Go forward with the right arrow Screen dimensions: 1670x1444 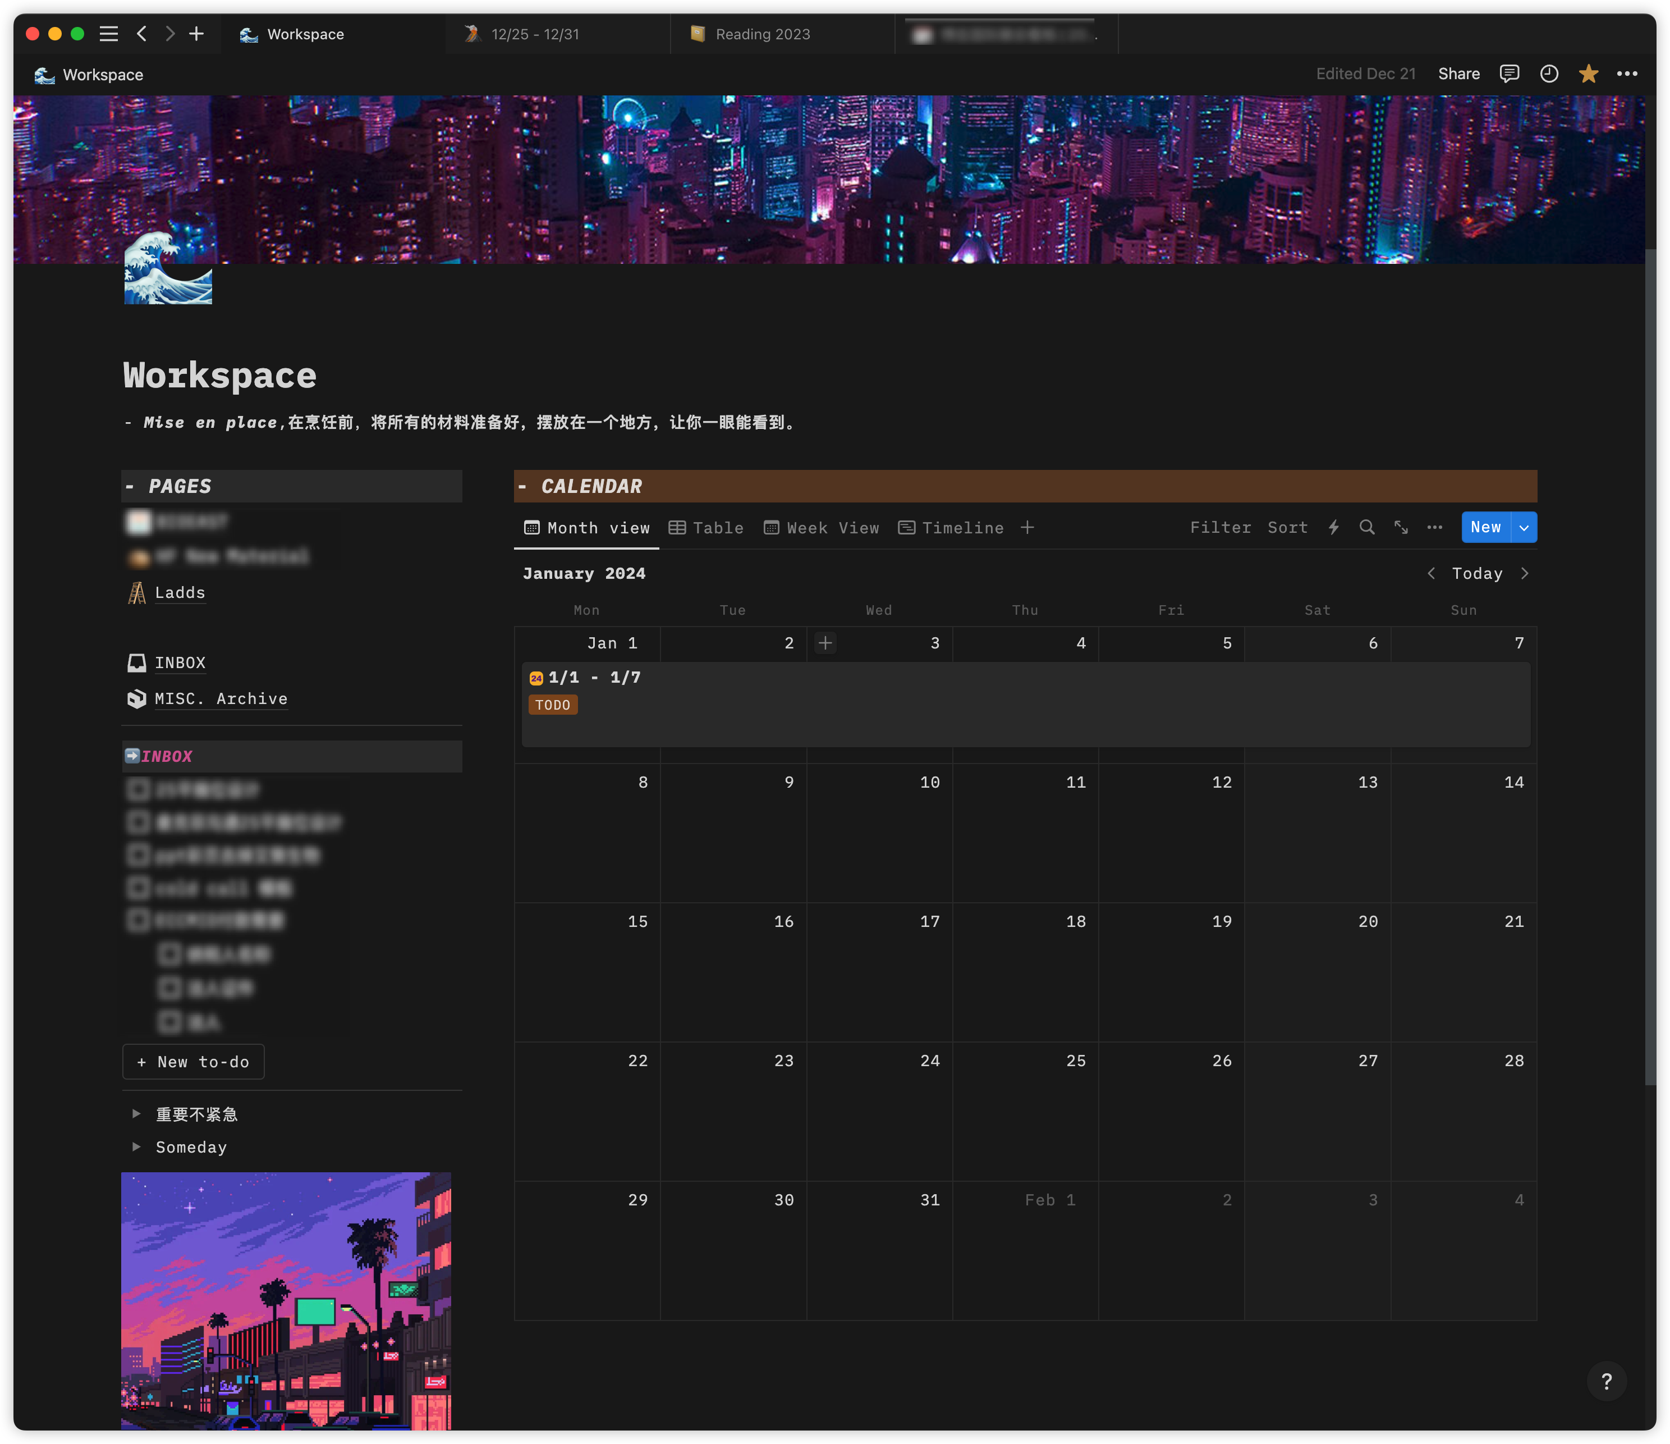pos(169,34)
